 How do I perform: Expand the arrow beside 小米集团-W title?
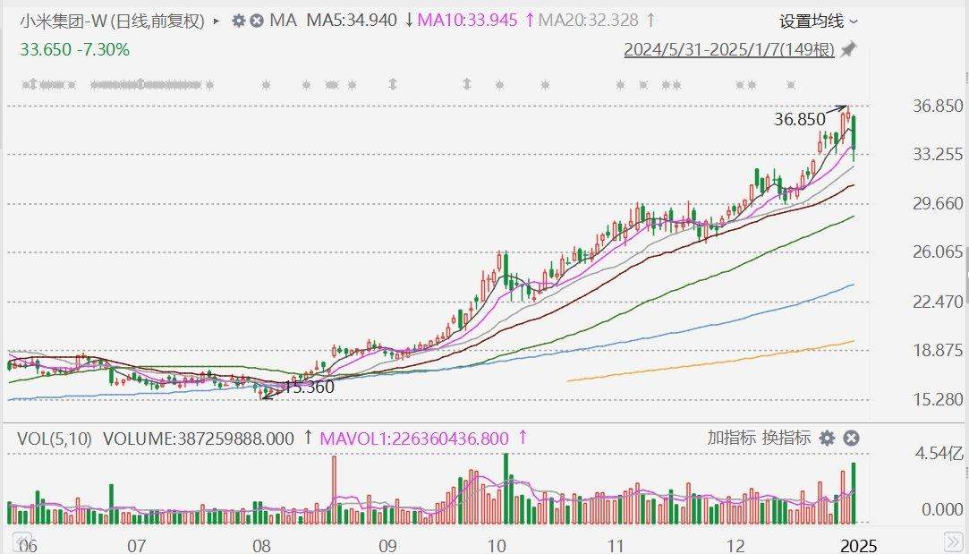pos(217,20)
